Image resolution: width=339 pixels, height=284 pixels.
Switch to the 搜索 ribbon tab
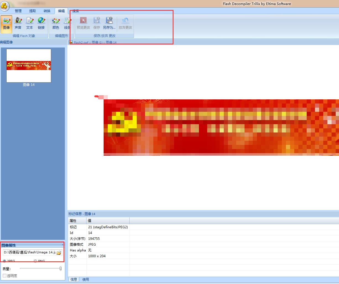point(76,11)
